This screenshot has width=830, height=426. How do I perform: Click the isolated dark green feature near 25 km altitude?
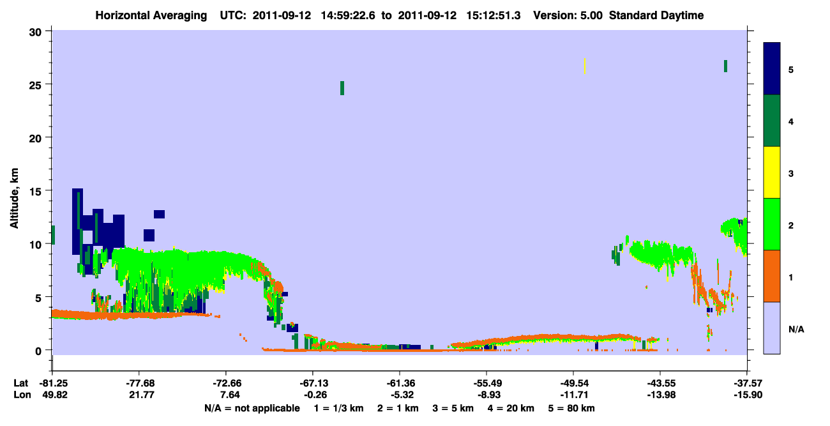click(x=342, y=88)
